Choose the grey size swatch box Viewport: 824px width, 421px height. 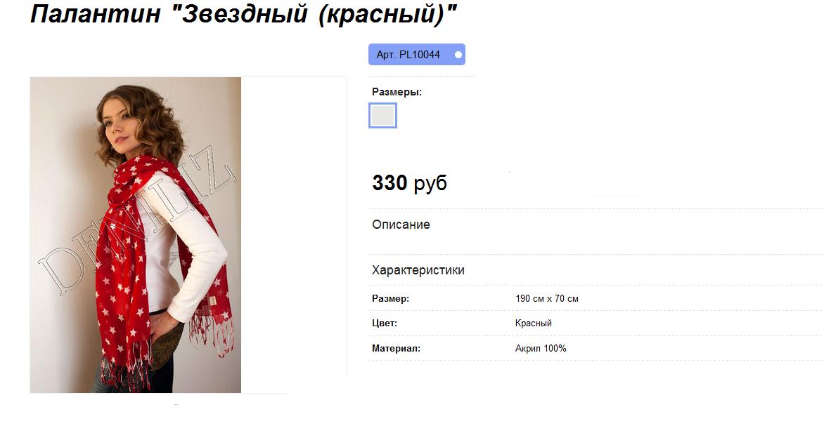click(382, 116)
